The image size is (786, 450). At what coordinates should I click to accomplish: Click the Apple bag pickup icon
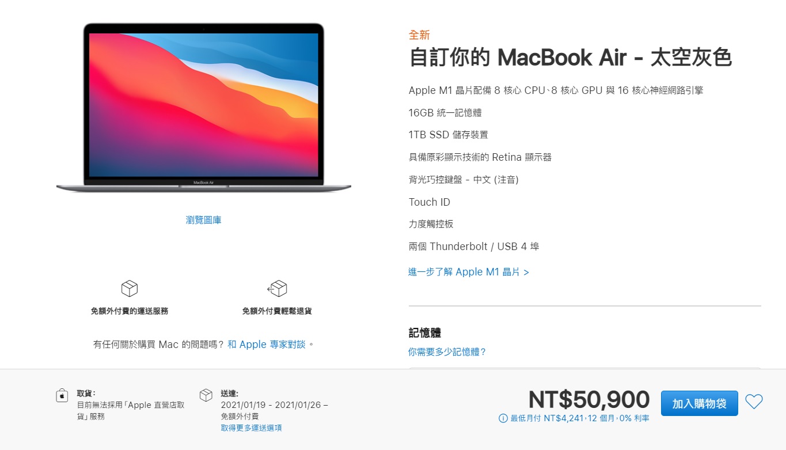pyautogui.click(x=62, y=396)
